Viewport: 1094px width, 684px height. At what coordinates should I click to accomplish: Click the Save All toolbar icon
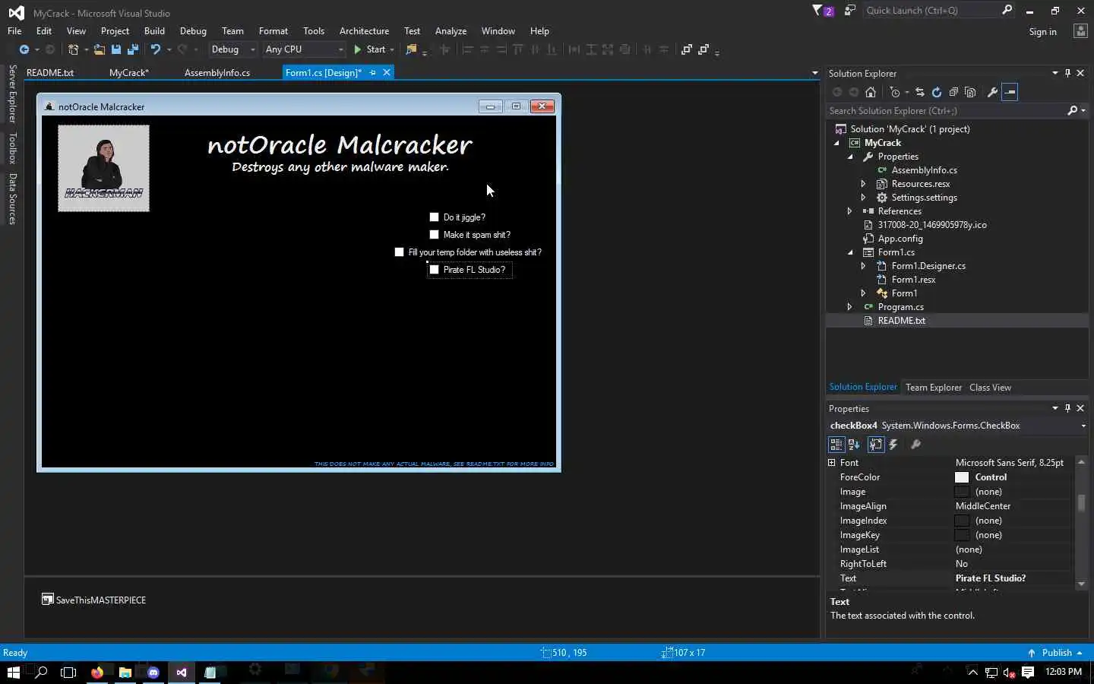(133, 49)
